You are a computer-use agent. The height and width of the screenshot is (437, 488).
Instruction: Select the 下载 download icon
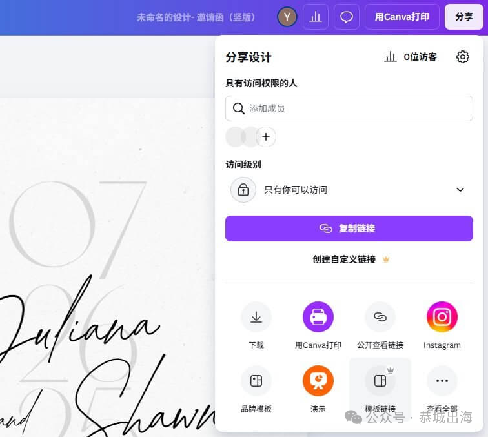click(x=256, y=317)
